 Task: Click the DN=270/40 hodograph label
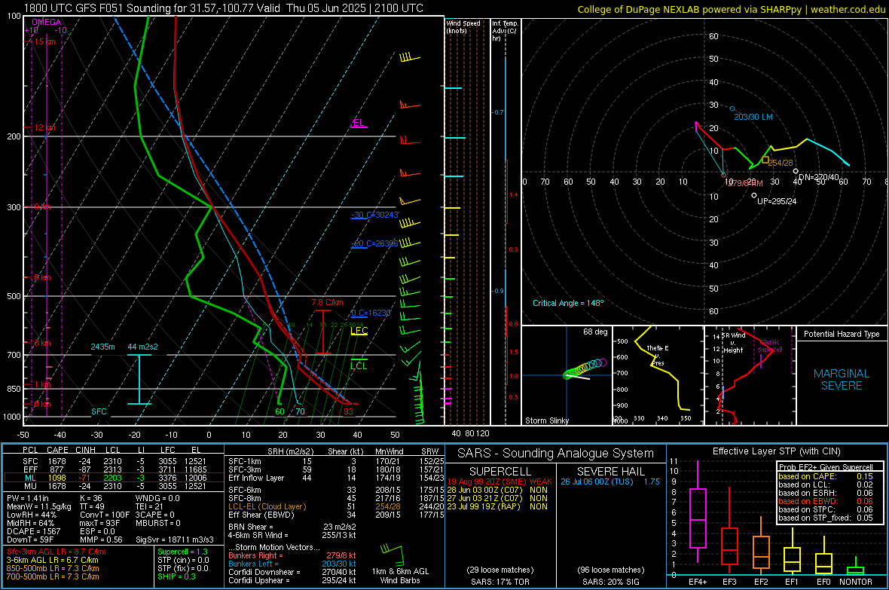[x=818, y=177]
